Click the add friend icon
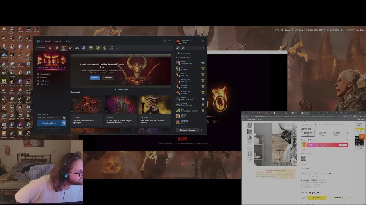The image size is (366, 205). (x=178, y=48)
